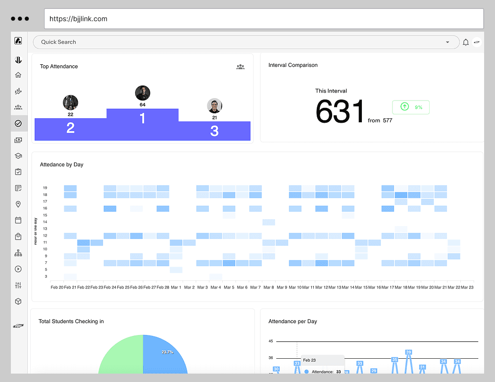Click inside the Quick Search field
The image size is (495, 382).
148,42
